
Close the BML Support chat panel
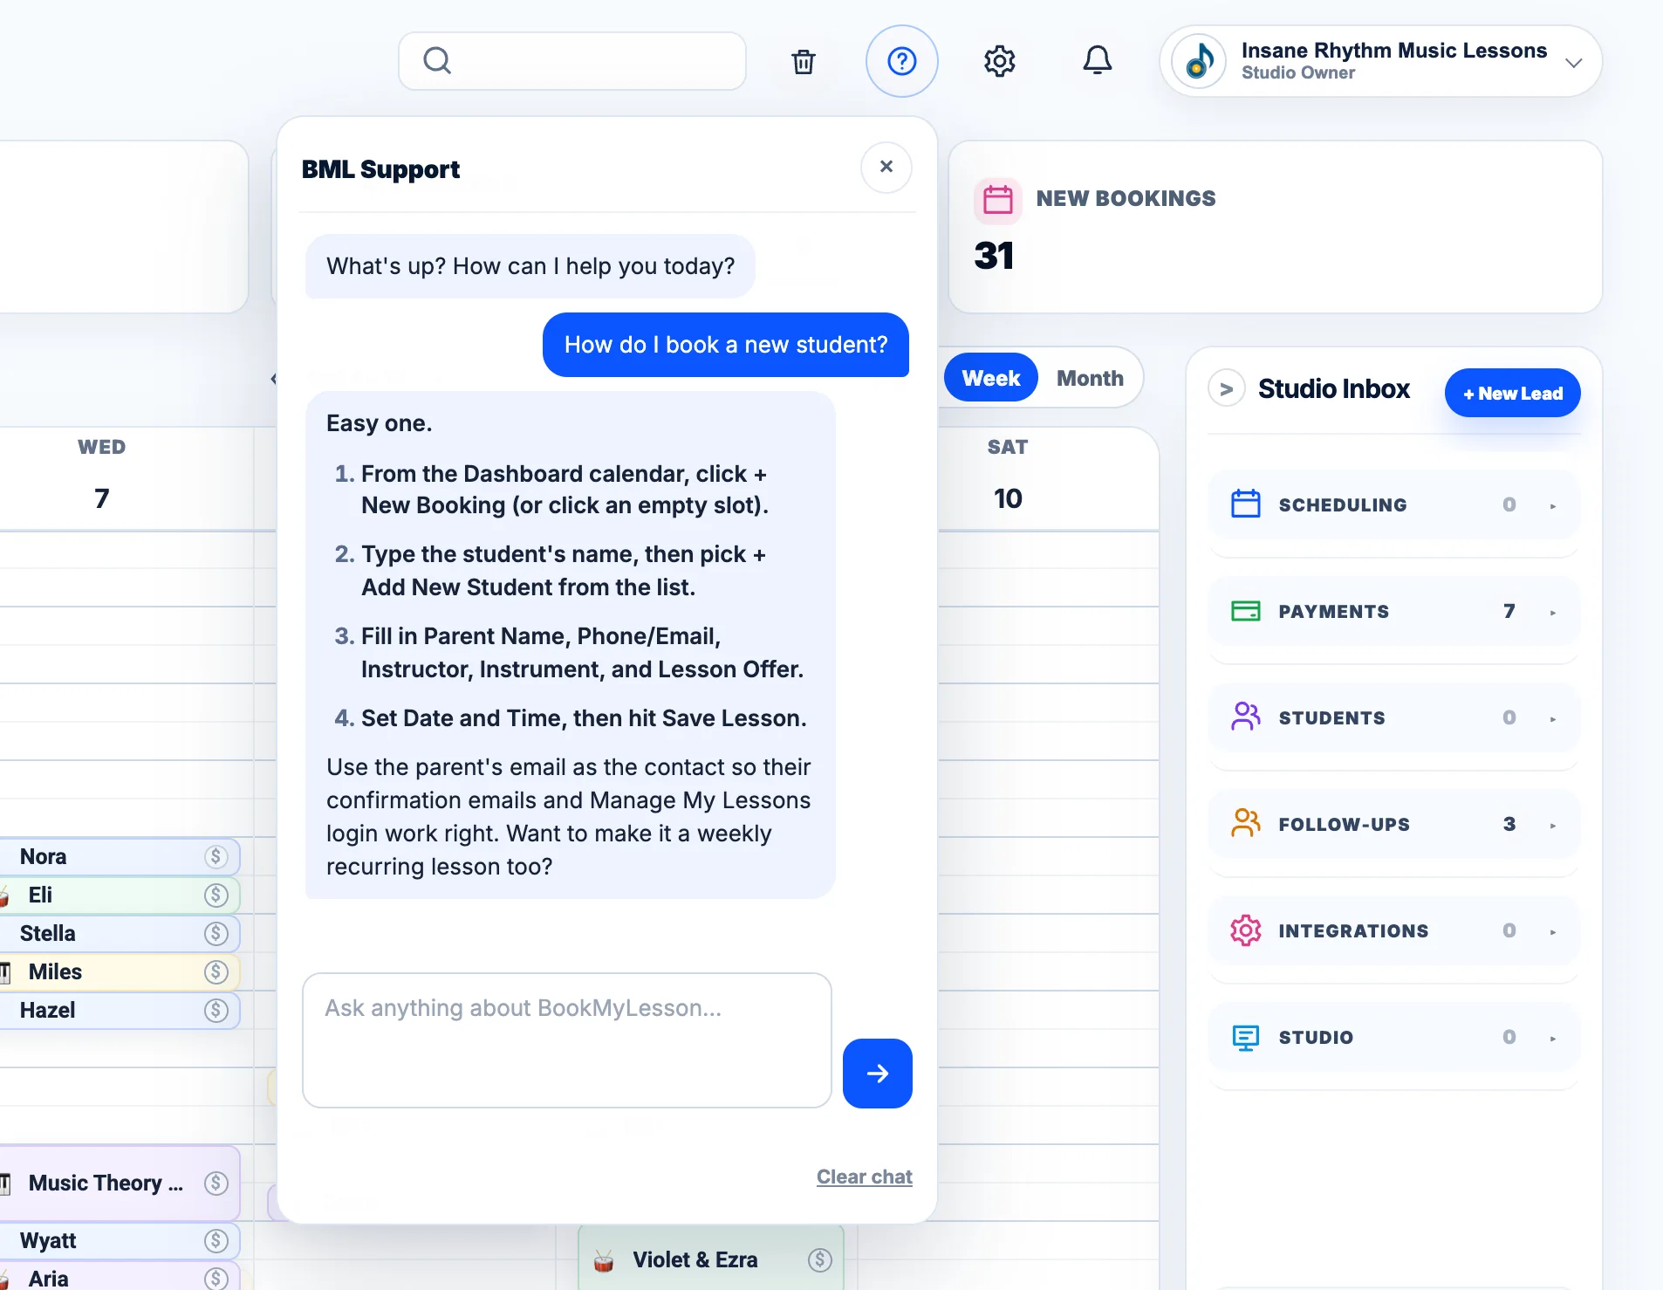(x=886, y=167)
